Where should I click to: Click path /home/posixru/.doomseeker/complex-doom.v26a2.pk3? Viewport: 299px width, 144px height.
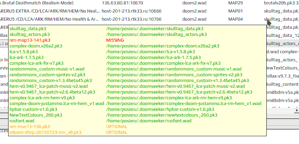(163, 46)
